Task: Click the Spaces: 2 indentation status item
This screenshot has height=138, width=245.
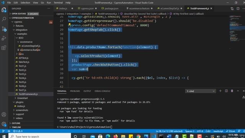Action: click(x=190, y=131)
